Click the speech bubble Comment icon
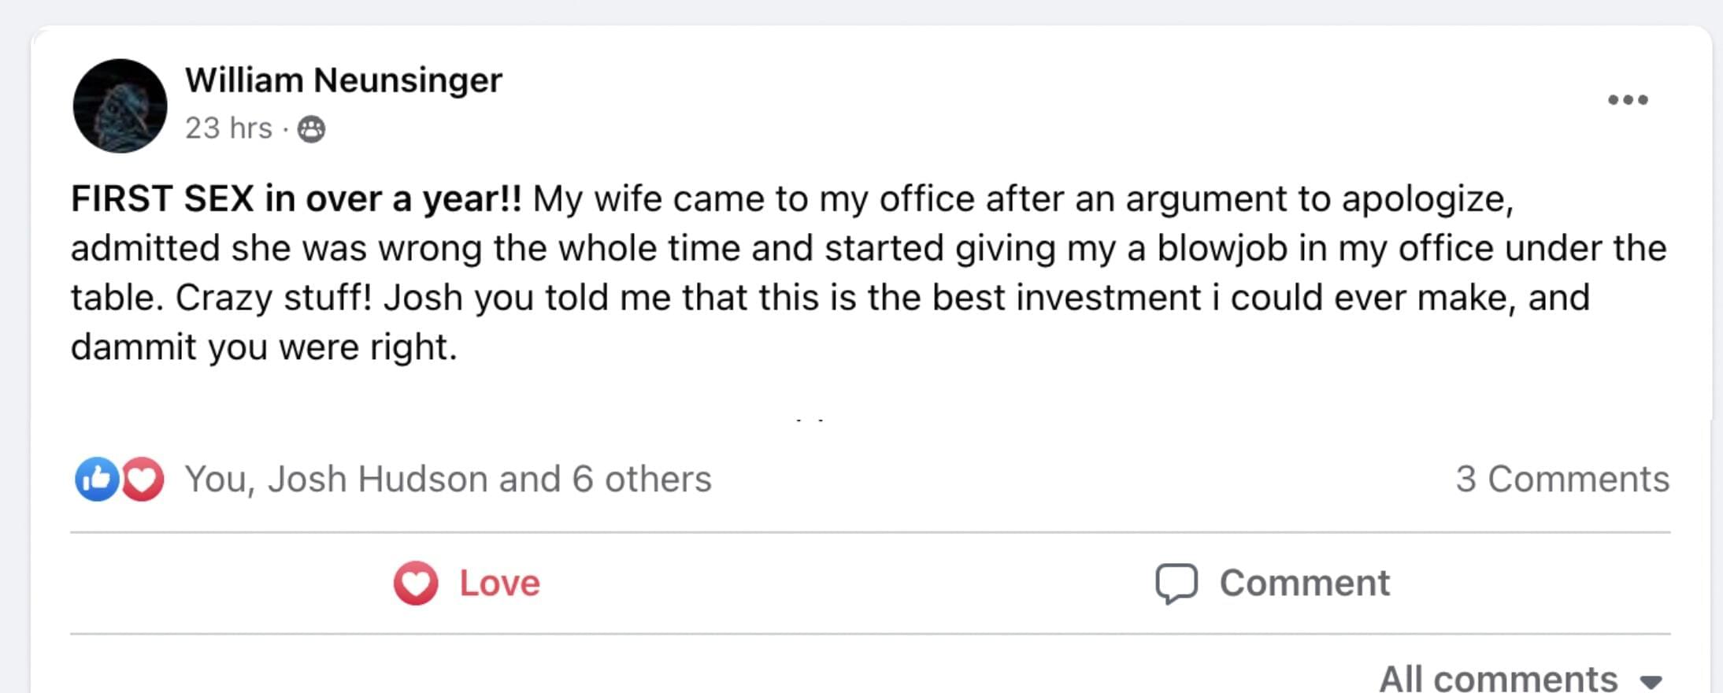1723x693 pixels. [1176, 584]
